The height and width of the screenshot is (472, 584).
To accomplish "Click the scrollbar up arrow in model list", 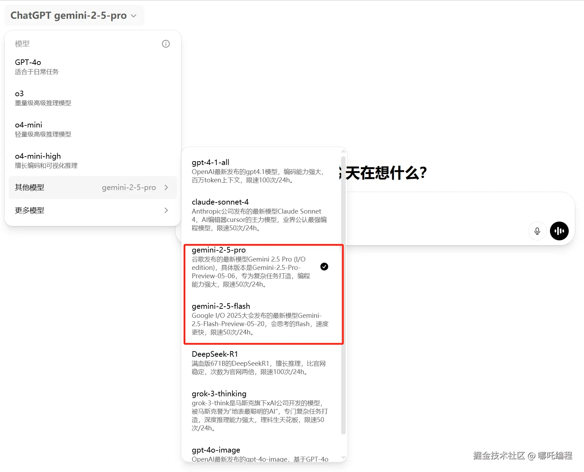I will pyautogui.click(x=343, y=151).
